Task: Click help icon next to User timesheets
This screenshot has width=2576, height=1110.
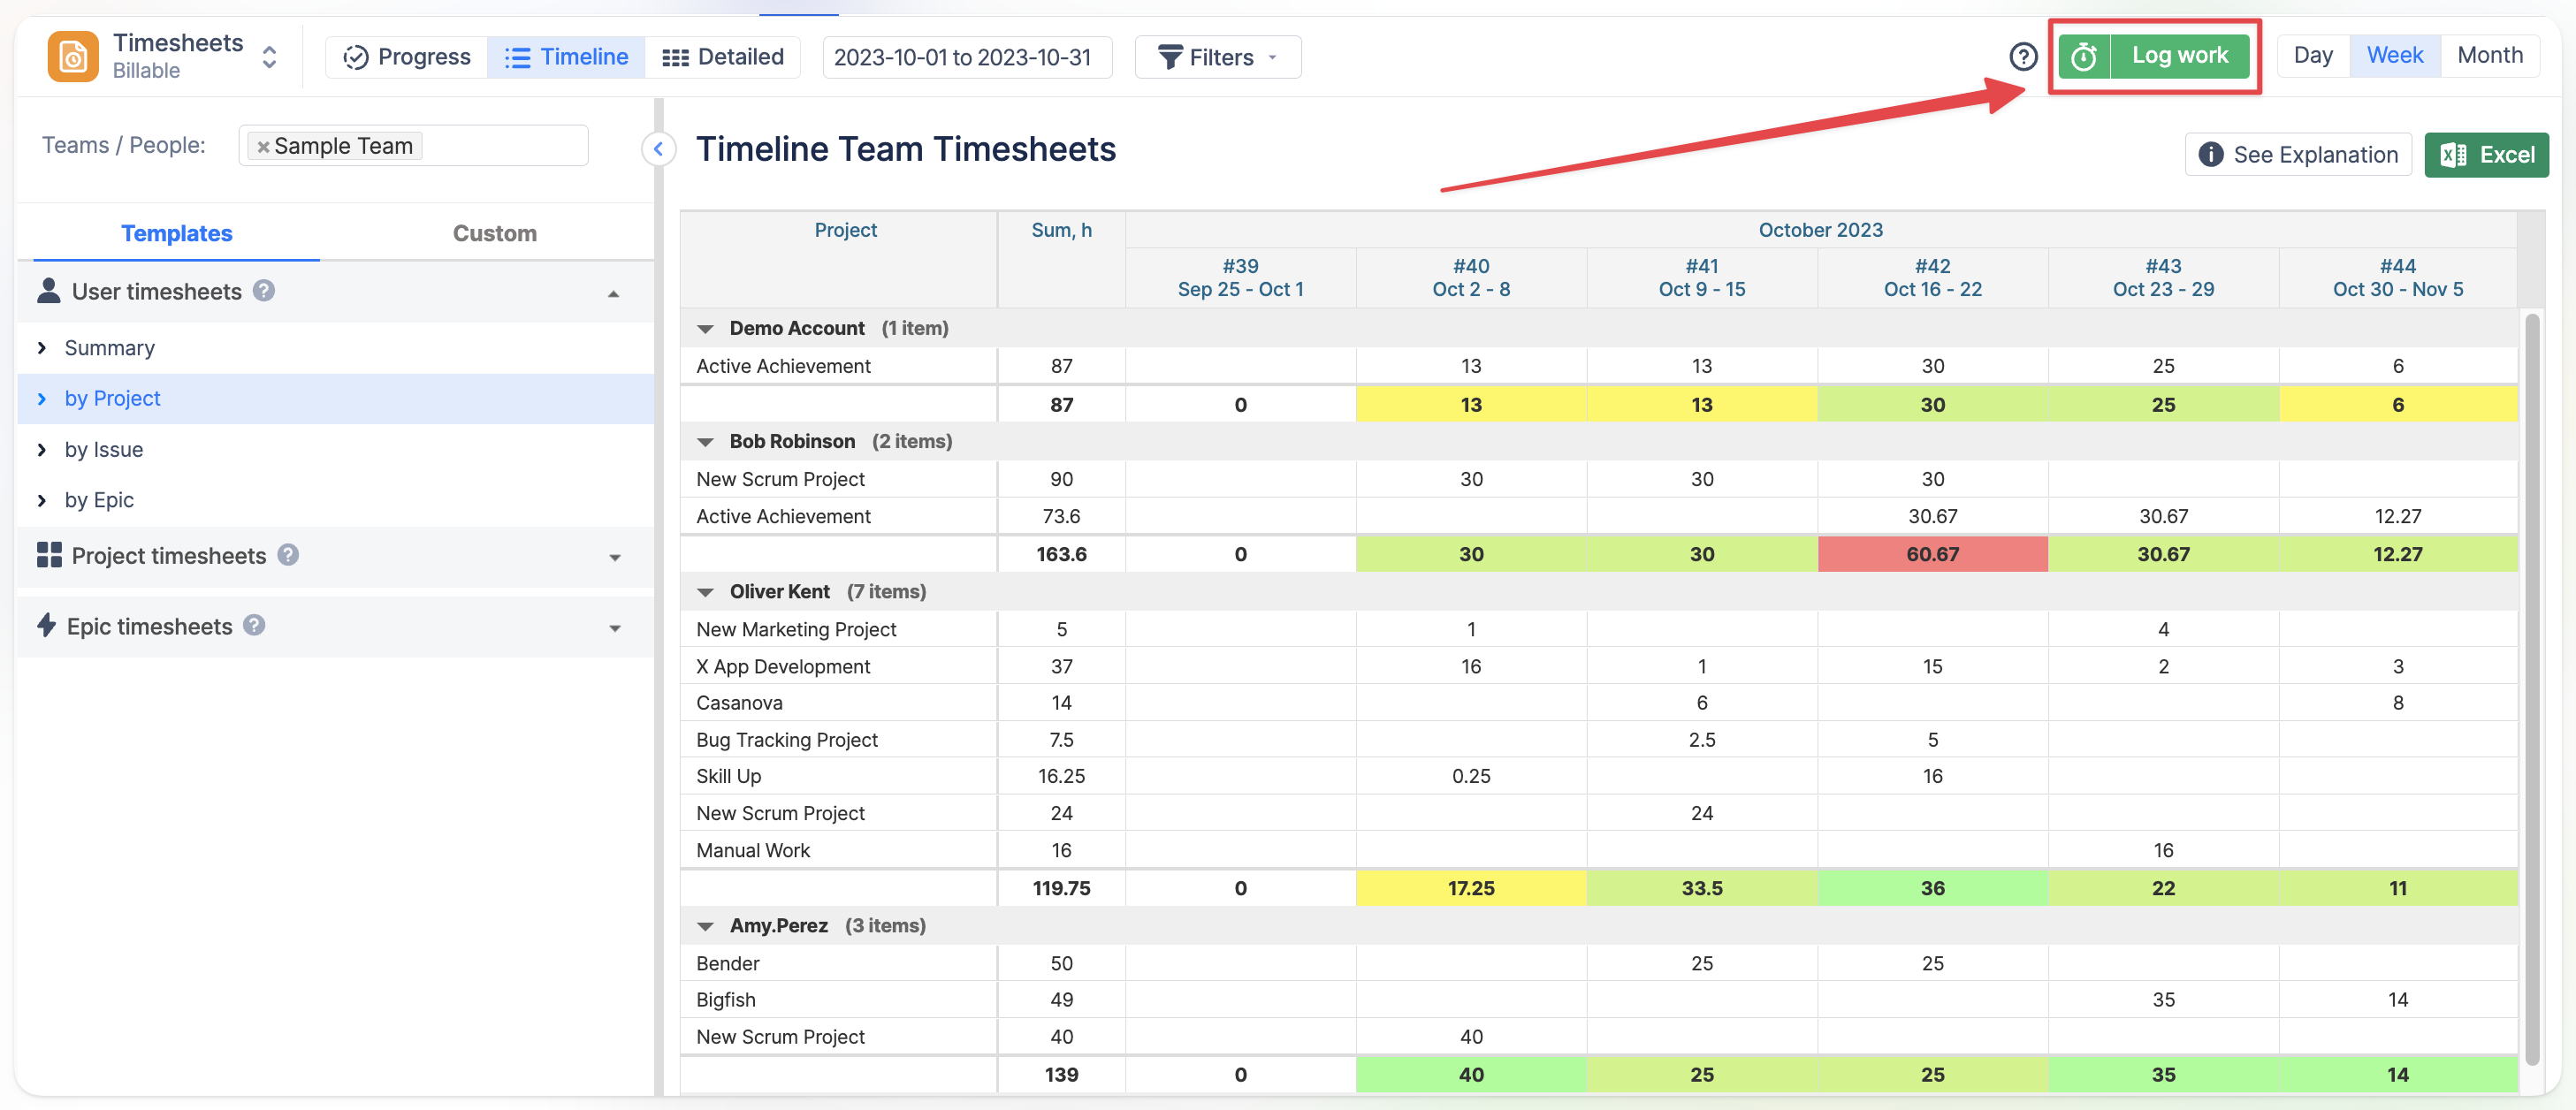Action: click(264, 291)
